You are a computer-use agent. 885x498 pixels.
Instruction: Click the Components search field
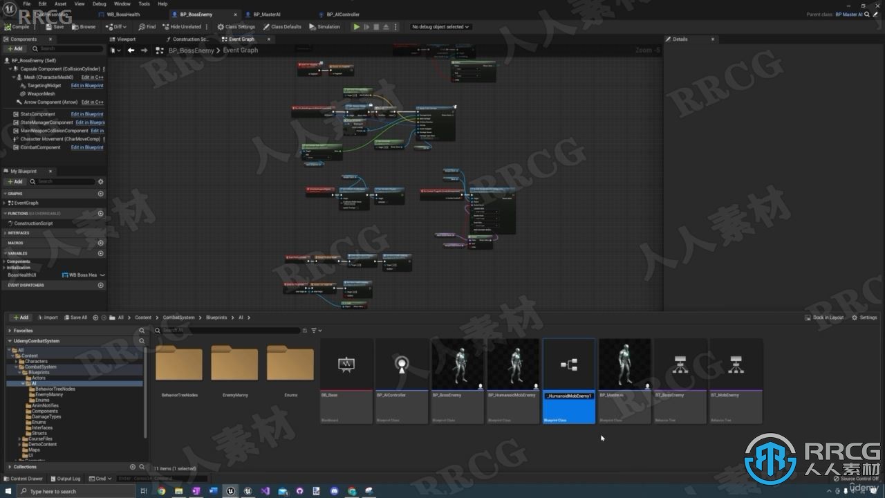(68, 48)
